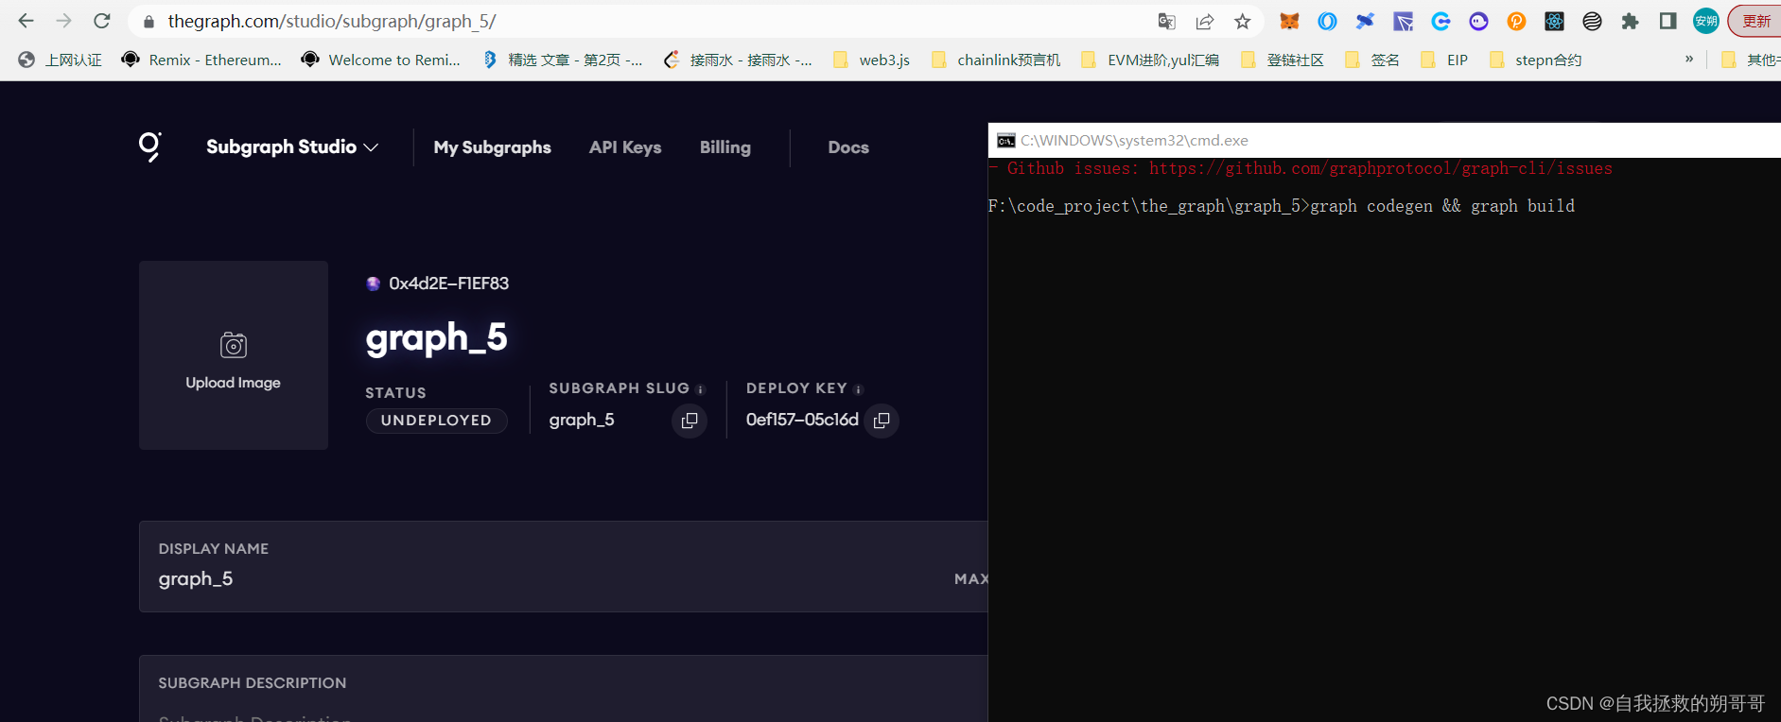Open the green profile avatar
1781x722 pixels.
click(x=1706, y=21)
